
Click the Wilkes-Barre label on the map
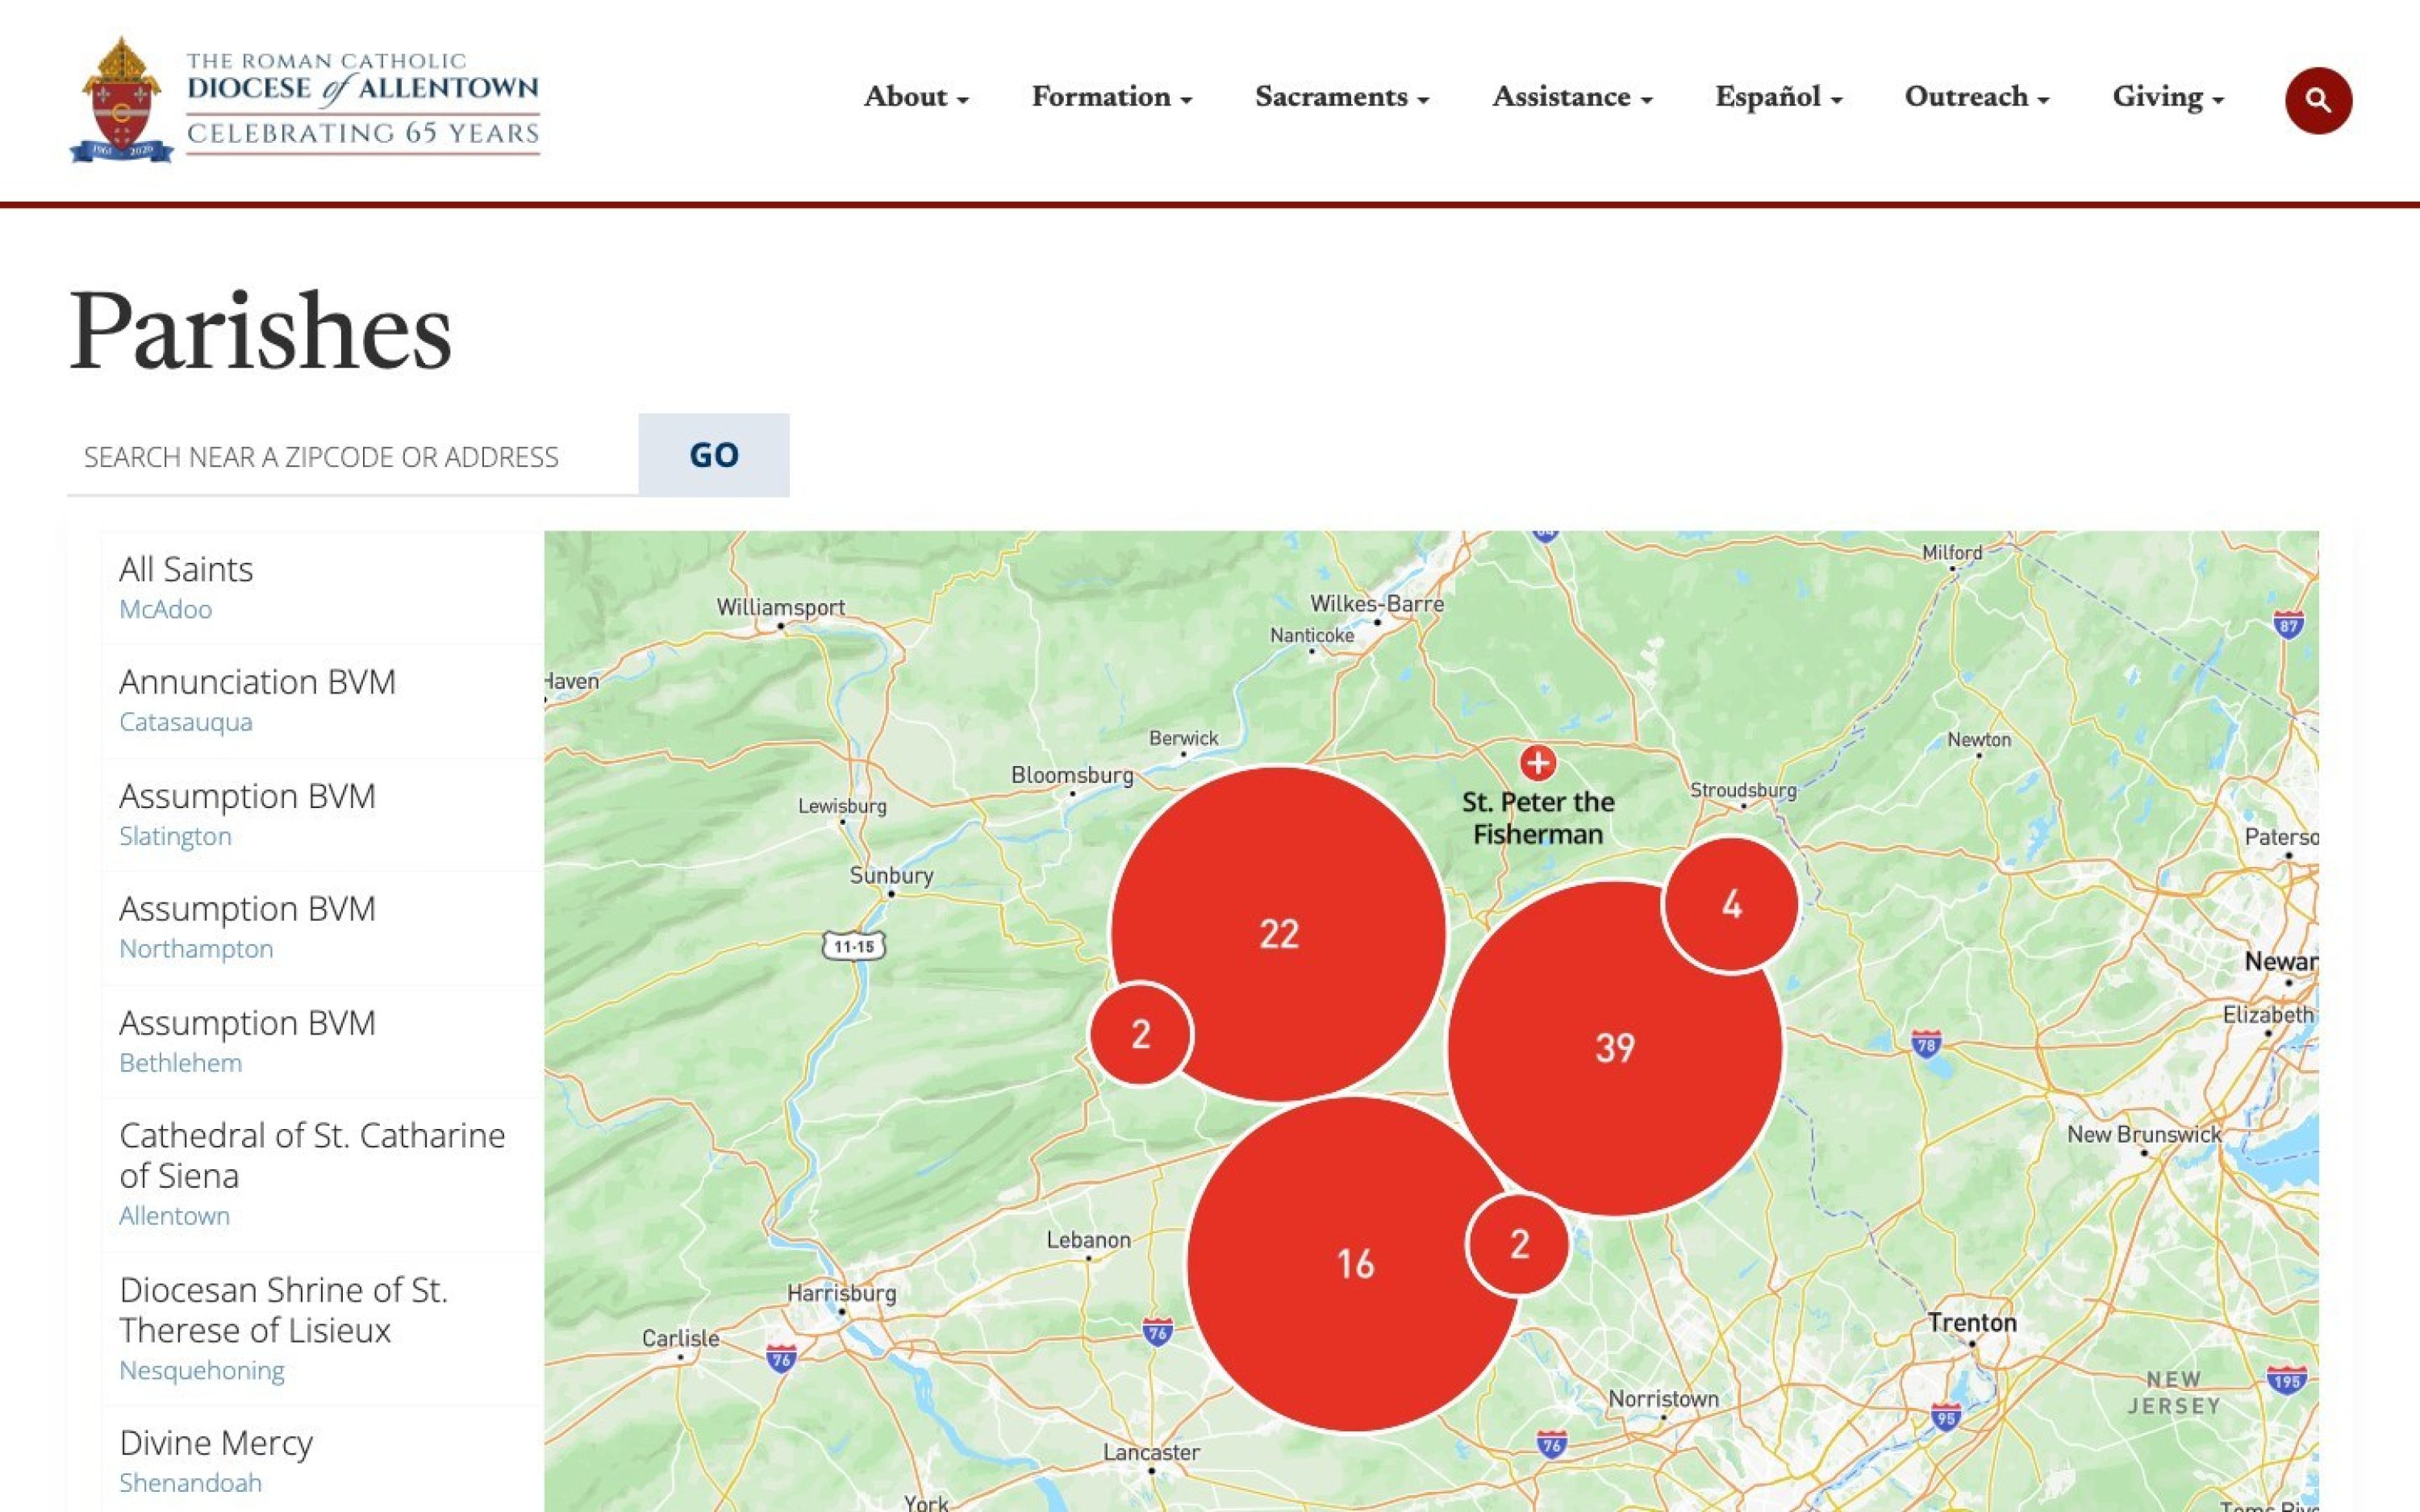(x=1377, y=604)
